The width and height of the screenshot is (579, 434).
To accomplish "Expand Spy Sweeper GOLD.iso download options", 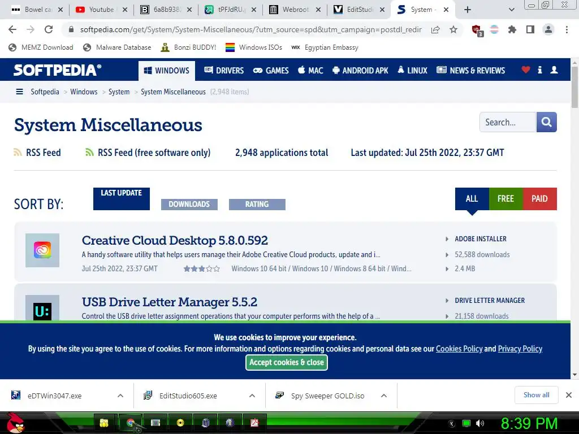I will coord(384,396).
